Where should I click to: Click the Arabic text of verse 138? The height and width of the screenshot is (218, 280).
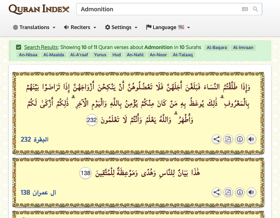148,173
